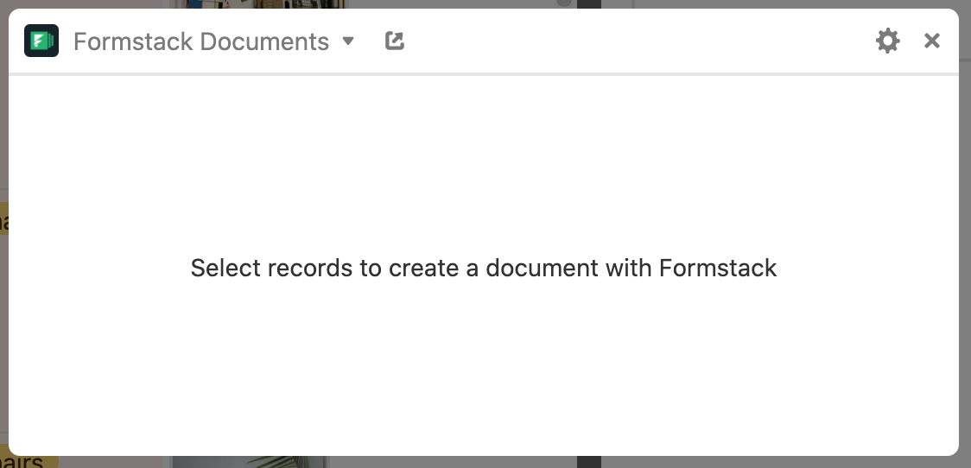This screenshot has width=971, height=468.
Task: Click the dark vertical bar beneath the dialog
Action: point(589,462)
